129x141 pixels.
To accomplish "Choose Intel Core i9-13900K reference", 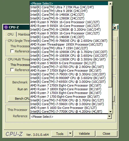I will coord(69,18).
